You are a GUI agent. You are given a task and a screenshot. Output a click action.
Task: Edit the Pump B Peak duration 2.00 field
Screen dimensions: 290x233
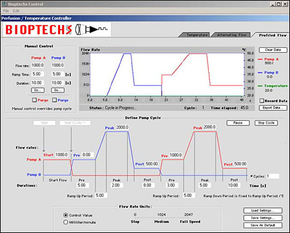(x=117, y=185)
